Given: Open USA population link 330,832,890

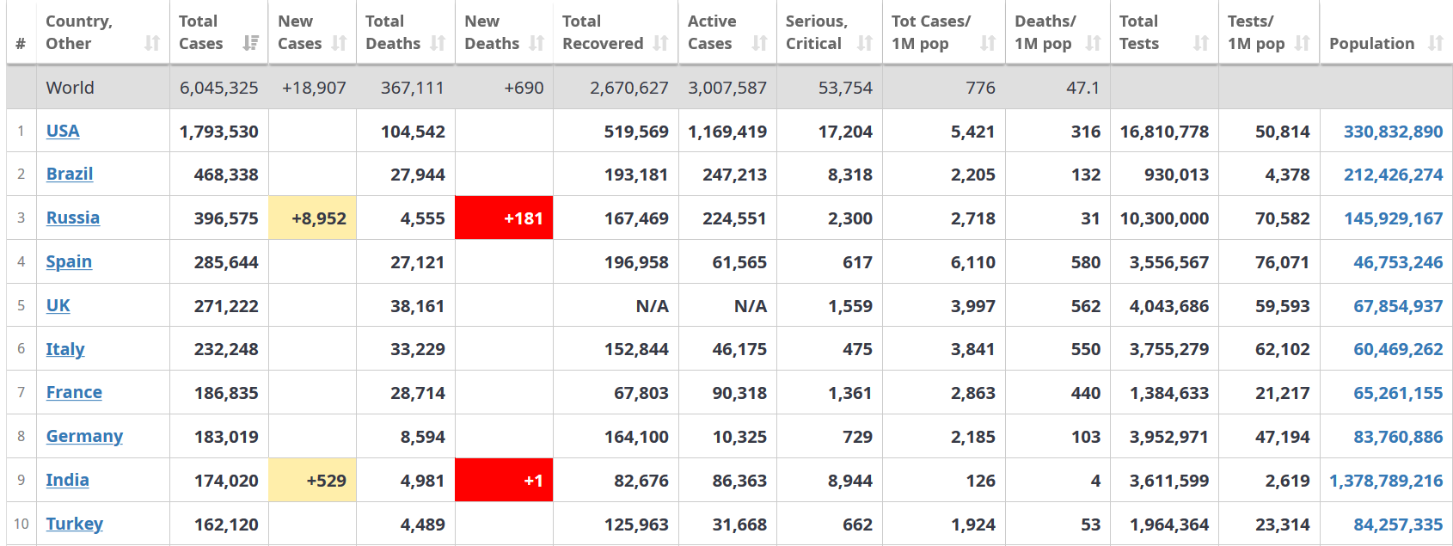Looking at the screenshot, I should point(1393,132).
